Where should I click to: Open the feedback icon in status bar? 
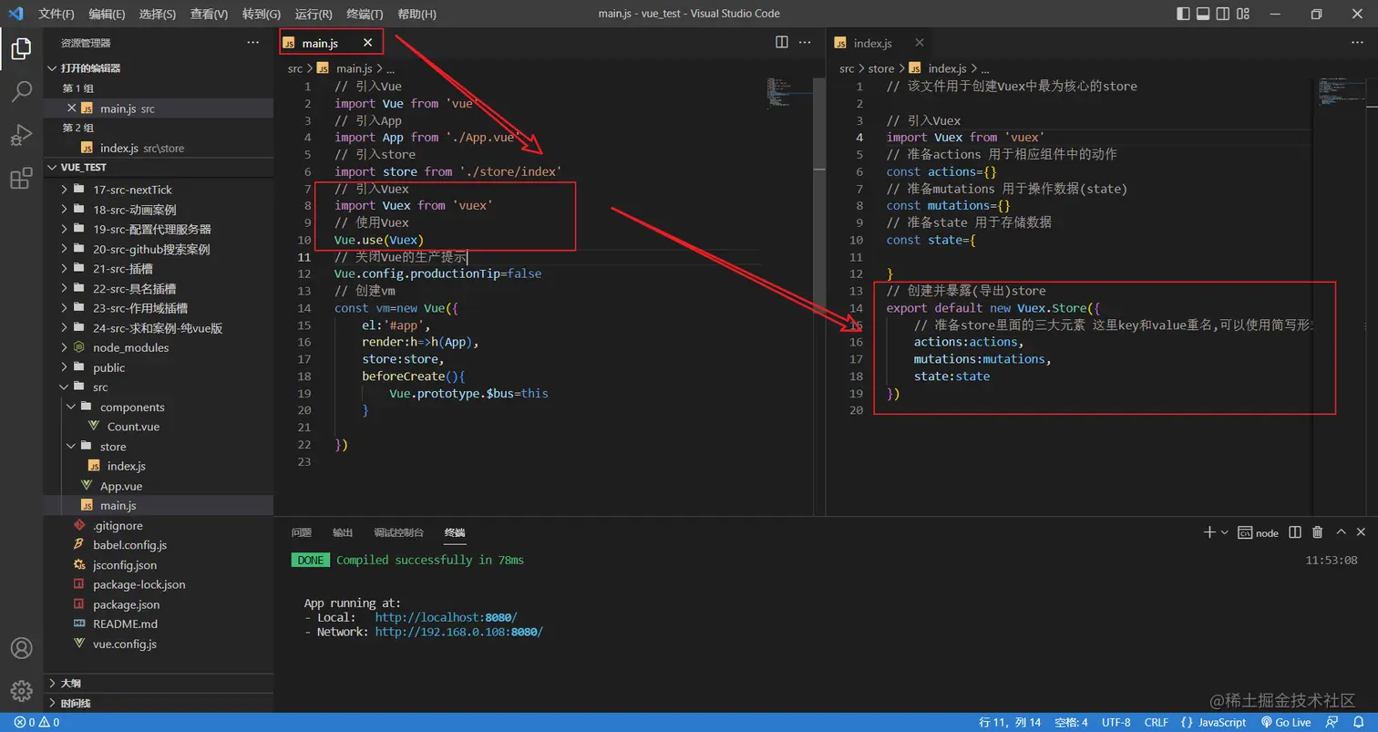click(x=1333, y=722)
